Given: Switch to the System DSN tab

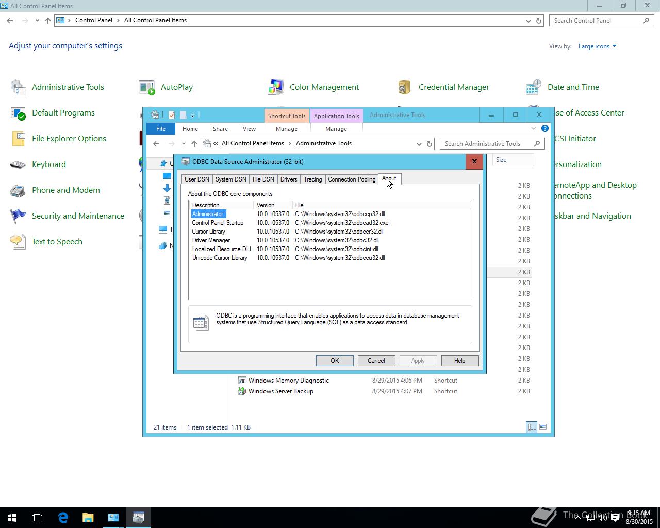Looking at the screenshot, I should pyautogui.click(x=230, y=179).
